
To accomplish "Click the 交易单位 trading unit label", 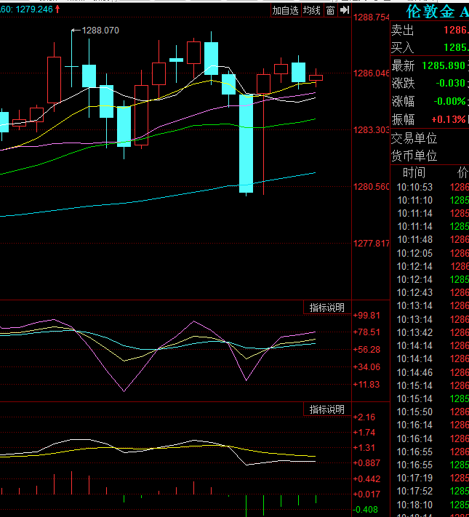I will pos(414,138).
